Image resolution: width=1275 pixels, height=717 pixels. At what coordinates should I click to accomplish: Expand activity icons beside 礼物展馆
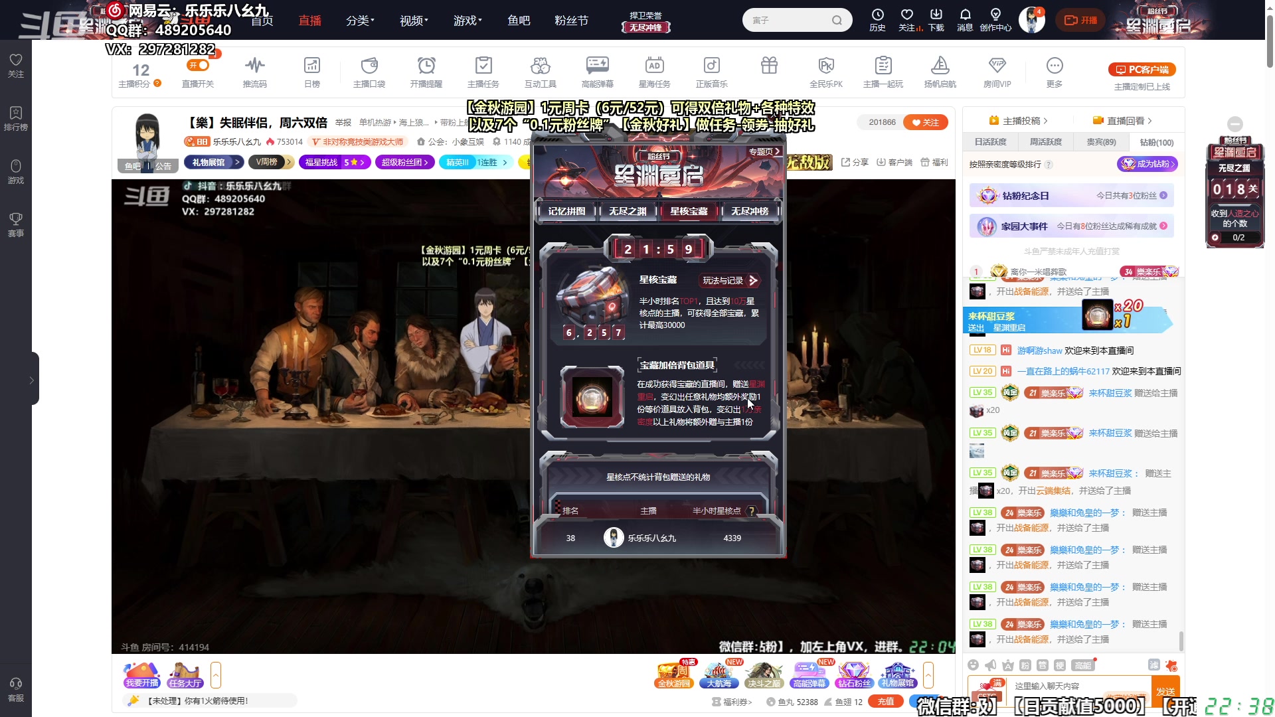[x=928, y=675]
